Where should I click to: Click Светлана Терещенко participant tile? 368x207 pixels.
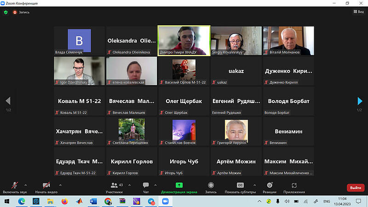(132, 132)
